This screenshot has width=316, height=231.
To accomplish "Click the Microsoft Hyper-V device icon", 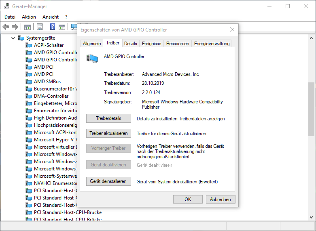I will point(29,140).
